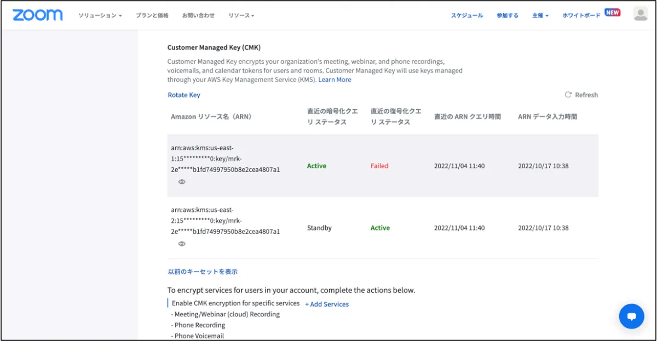This screenshot has width=657, height=341.
Task: Open the chat support bubble
Action: [x=631, y=316]
